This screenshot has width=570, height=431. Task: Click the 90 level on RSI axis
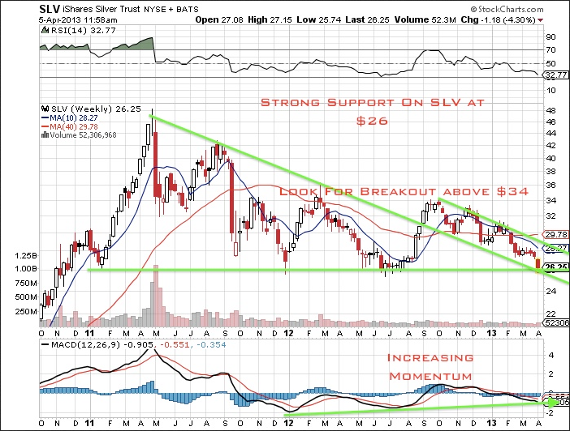point(551,37)
